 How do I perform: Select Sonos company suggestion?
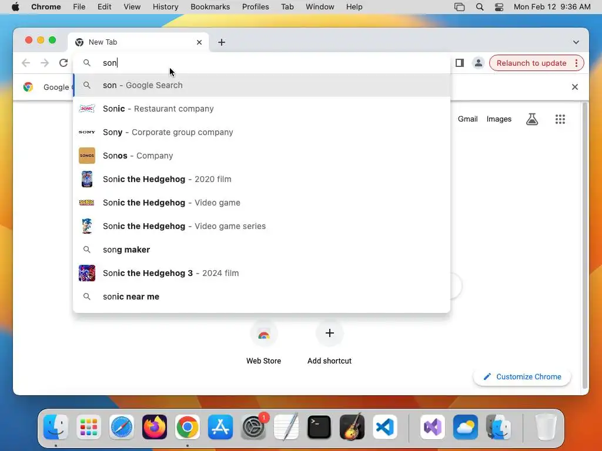point(262,156)
